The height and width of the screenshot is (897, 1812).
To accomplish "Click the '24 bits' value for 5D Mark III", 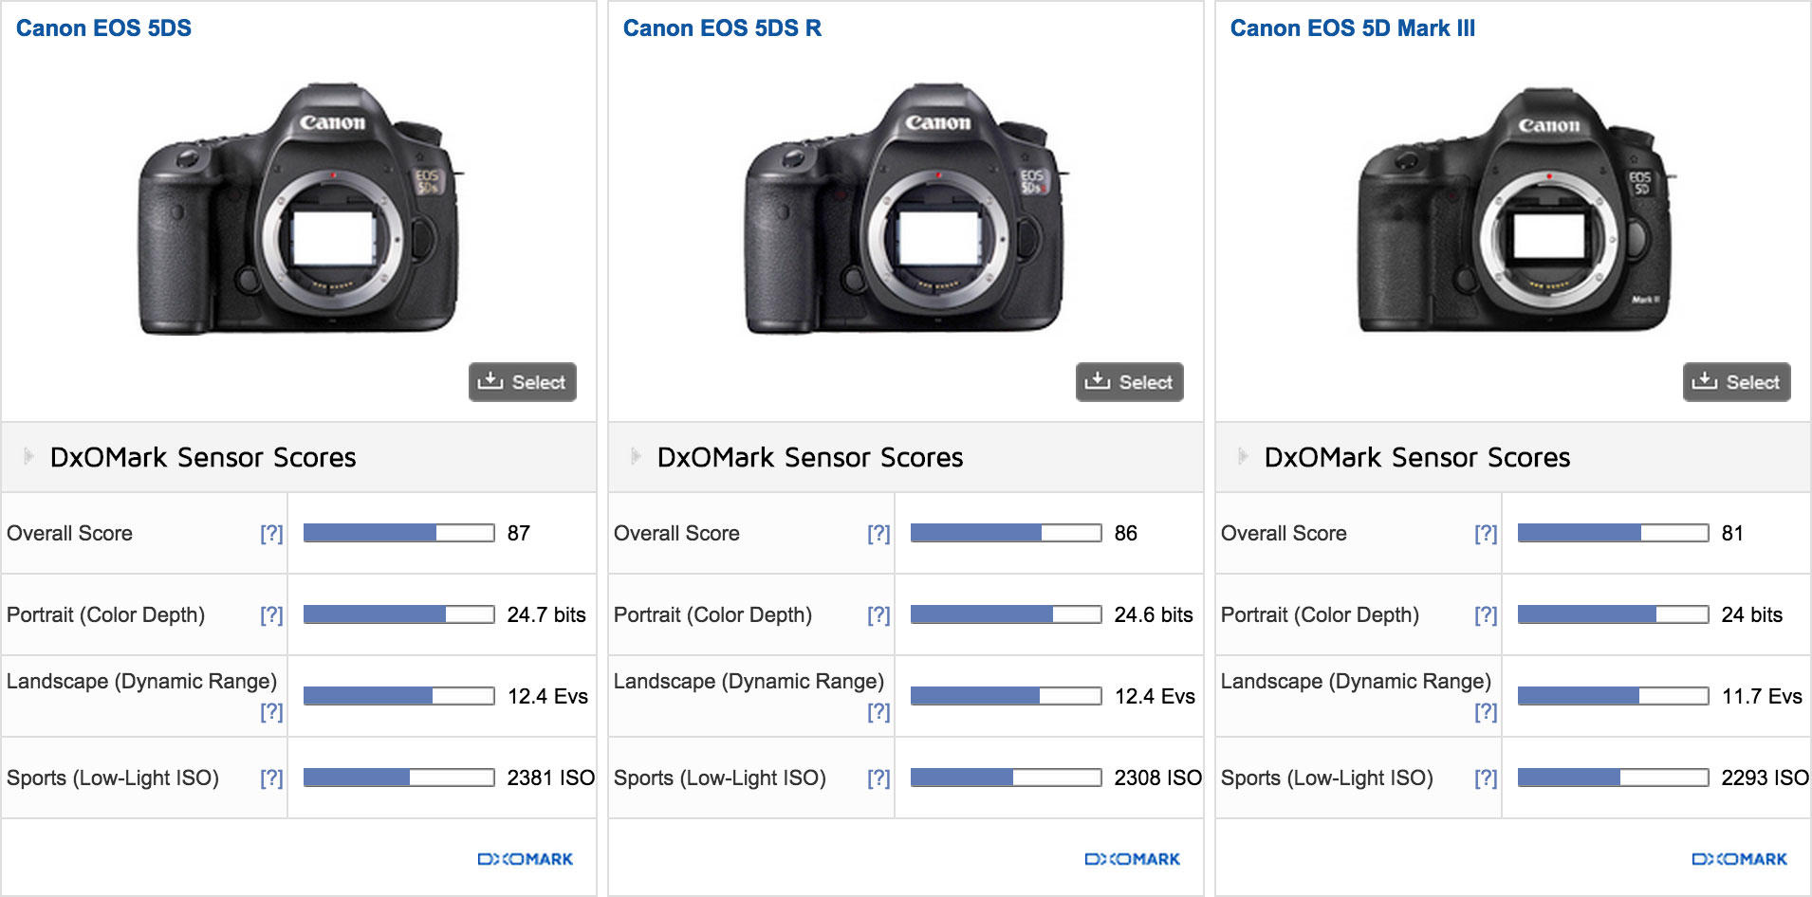I will click(x=1752, y=614).
